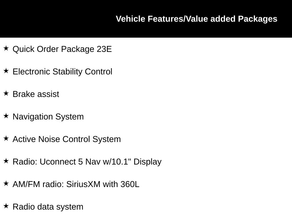Click the Radio data system entry
This screenshot has height=219, width=292.
click(x=48, y=207)
